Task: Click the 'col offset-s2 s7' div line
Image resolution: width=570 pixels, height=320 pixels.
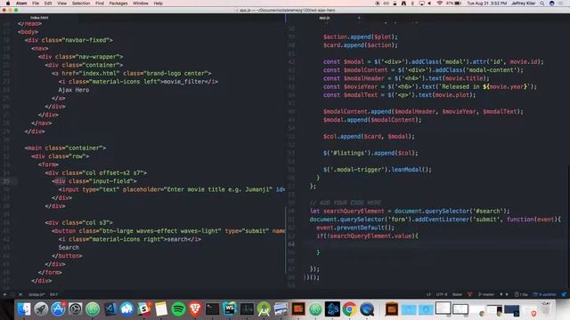Action: [96, 172]
